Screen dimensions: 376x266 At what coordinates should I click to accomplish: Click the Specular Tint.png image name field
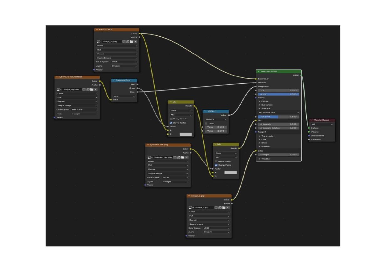tap(163, 157)
